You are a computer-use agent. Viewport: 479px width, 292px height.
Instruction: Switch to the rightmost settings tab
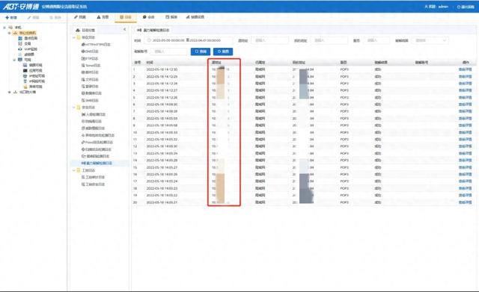click(195, 17)
